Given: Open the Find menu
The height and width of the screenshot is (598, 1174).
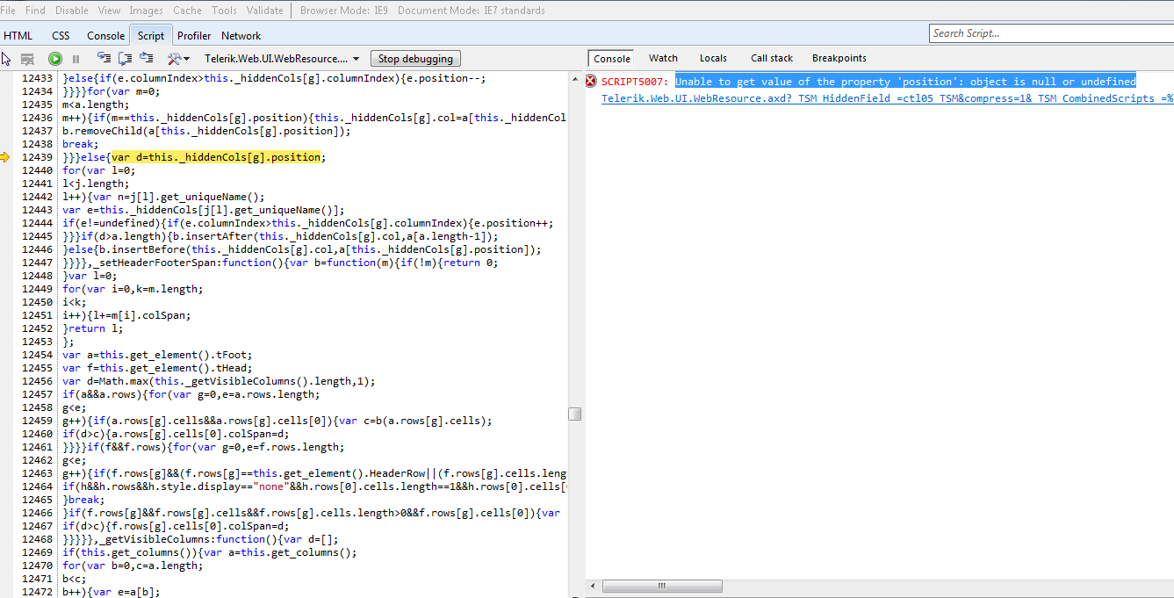Looking at the screenshot, I should [x=35, y=11].
